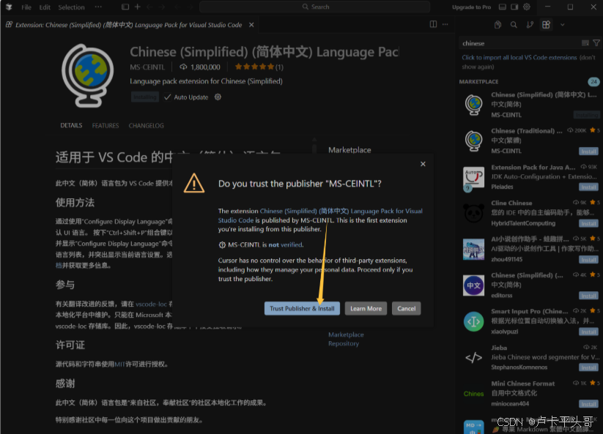Click Extension Pack for Java icon

pos(474,177)
